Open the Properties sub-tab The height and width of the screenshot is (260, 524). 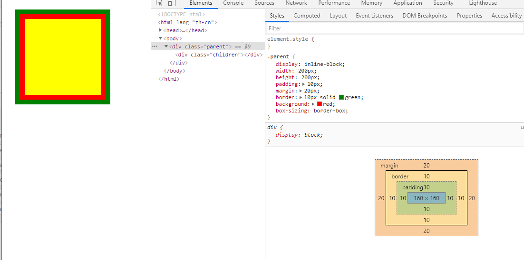469,16
